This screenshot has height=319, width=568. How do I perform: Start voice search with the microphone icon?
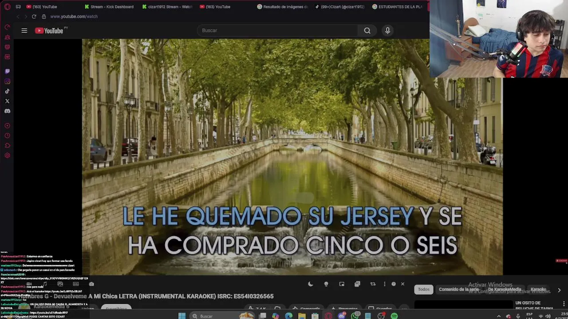(387, 31)
